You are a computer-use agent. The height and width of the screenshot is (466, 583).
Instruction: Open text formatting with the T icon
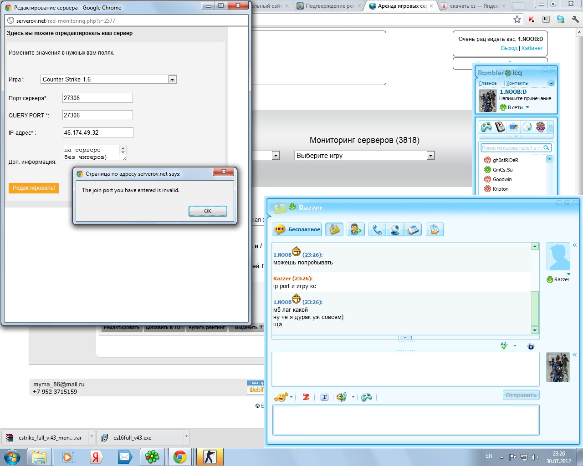[324, 397]
